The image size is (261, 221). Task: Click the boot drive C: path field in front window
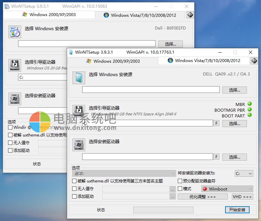coord(148,123)
